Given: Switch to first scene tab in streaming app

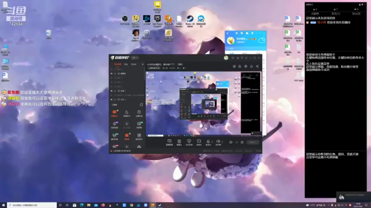Looking at the screenshot, I should click(x=117, y=64).
